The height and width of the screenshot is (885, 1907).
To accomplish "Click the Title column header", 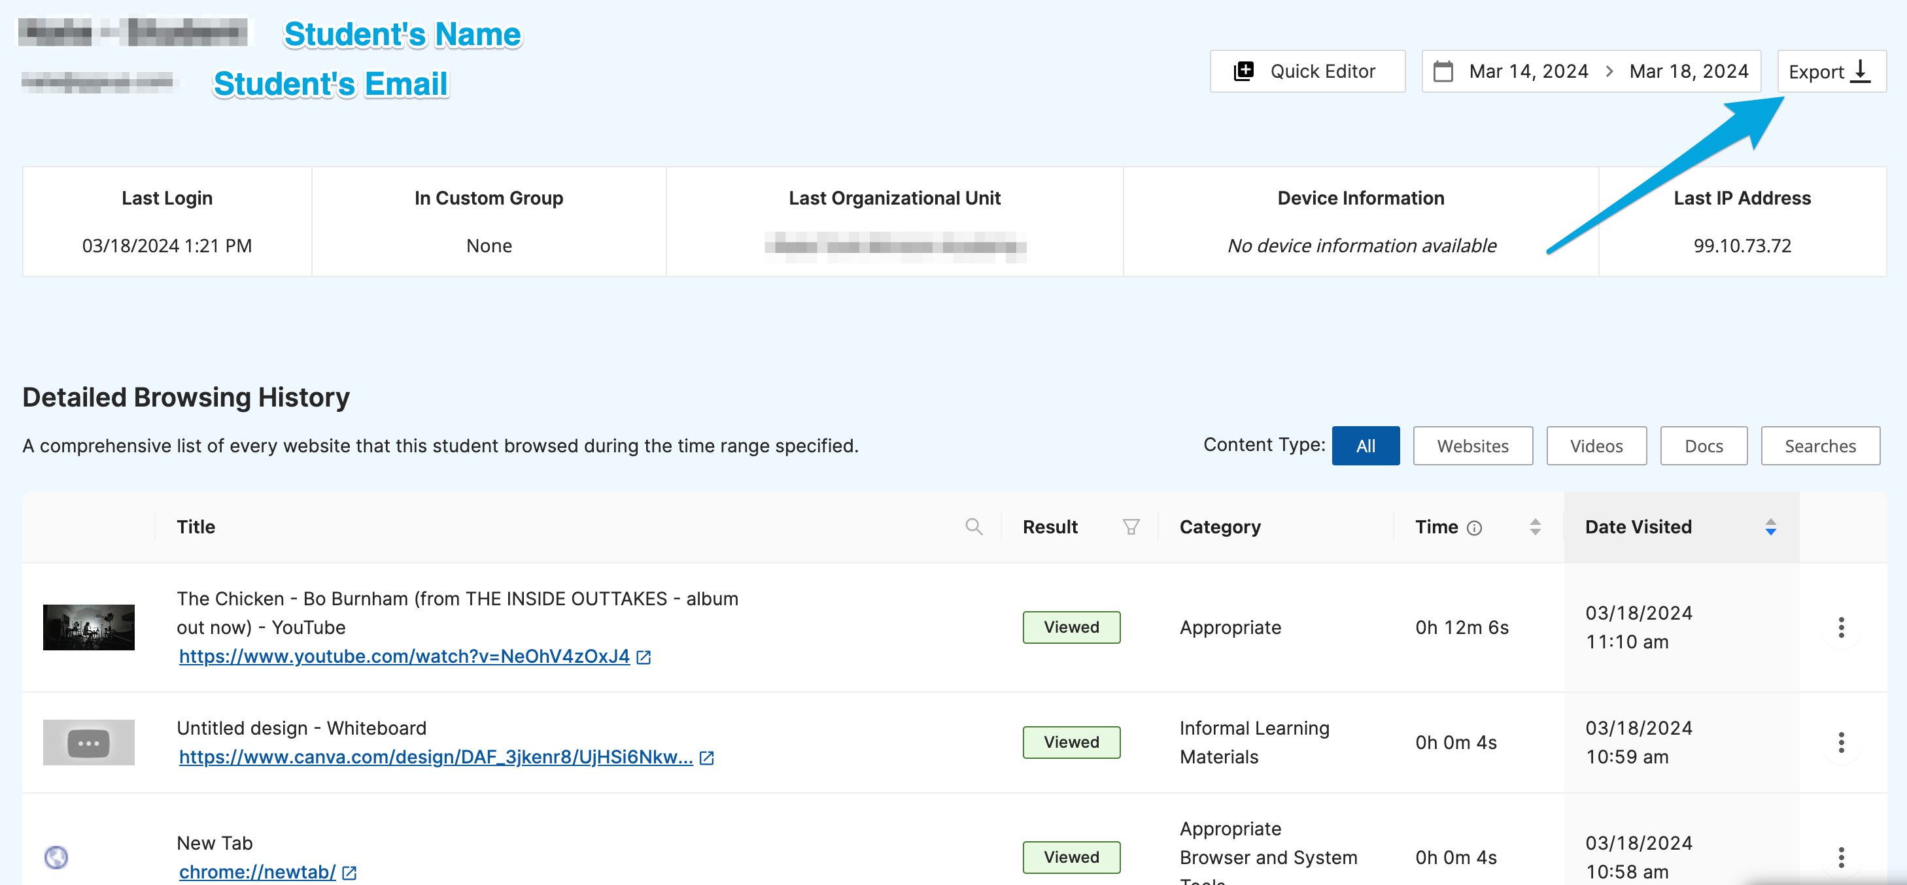I will 196,527.
